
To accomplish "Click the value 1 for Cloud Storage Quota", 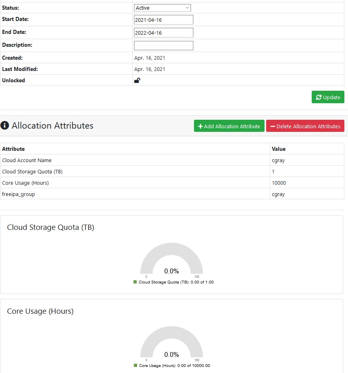I will (x=273, y=171).
